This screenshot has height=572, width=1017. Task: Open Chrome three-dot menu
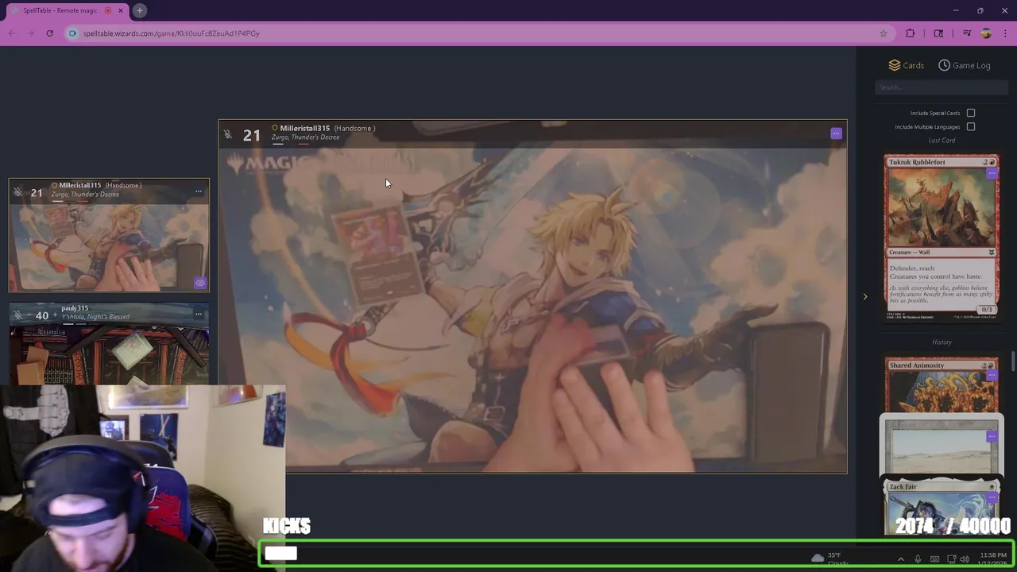pos(1005,33)
